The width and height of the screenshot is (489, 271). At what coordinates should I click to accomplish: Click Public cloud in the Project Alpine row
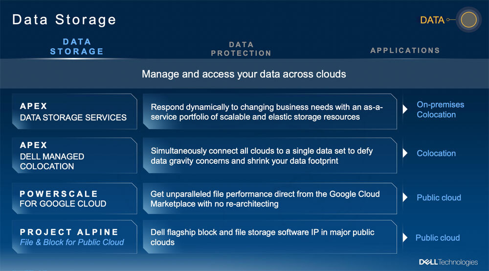click(438, 238)
